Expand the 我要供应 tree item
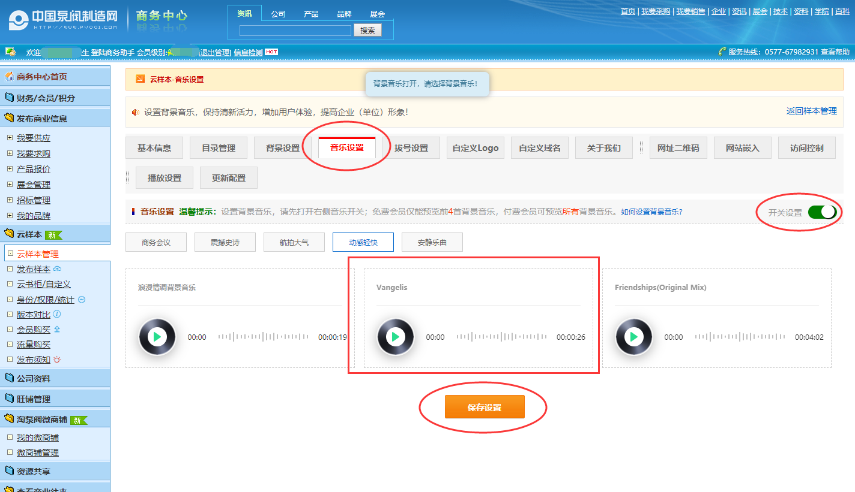Image resolution: width=855 pixels, height=492 pixels. point(10,138)
